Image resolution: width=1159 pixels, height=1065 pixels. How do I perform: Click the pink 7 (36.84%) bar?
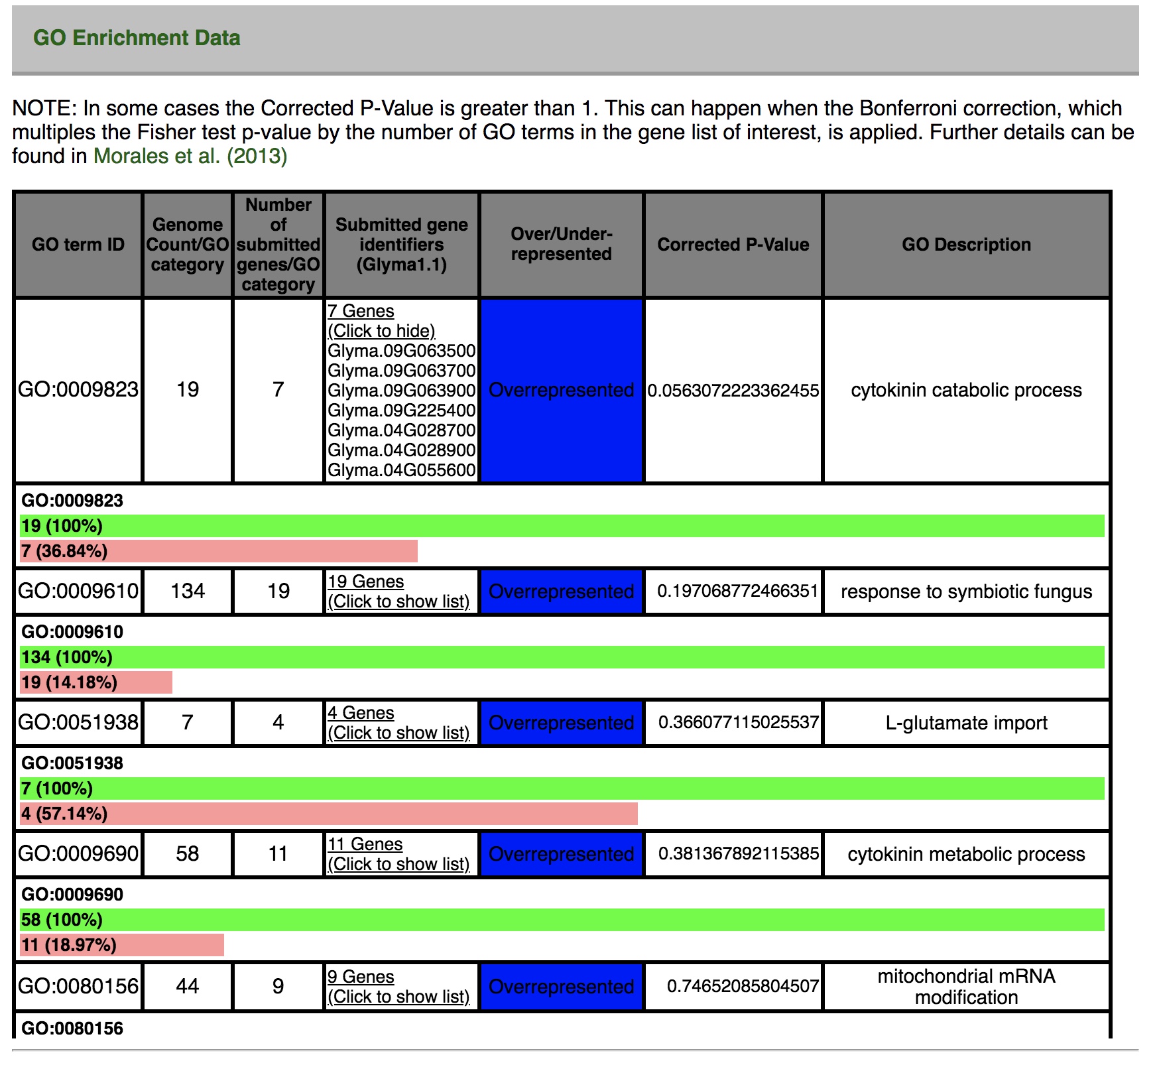[x=219, y=551]
